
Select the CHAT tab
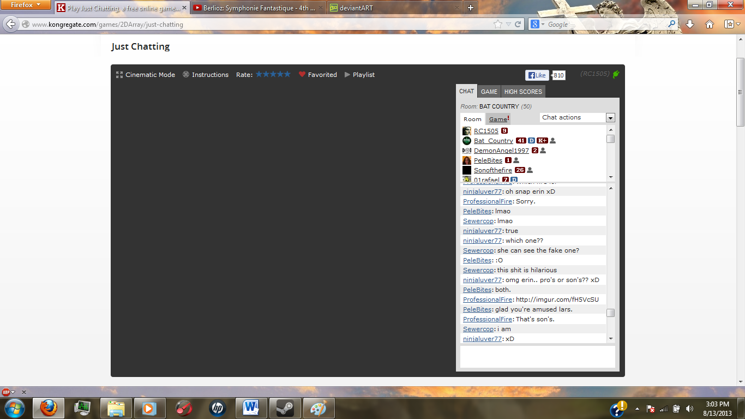pyautogui.click(x=467, y=91)
